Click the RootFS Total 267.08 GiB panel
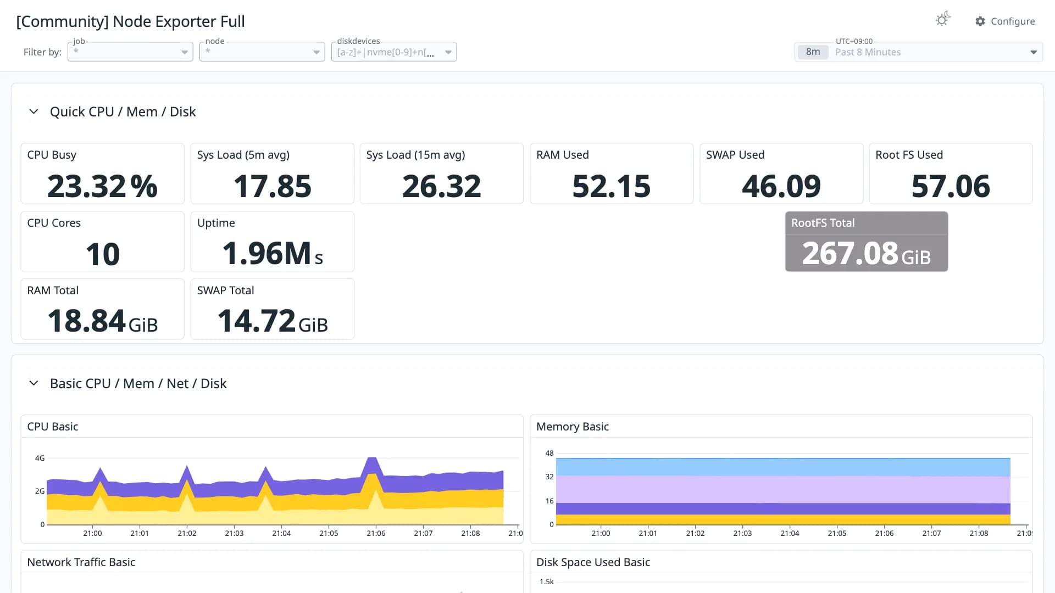1055x593 pixels. pos(867,242)
